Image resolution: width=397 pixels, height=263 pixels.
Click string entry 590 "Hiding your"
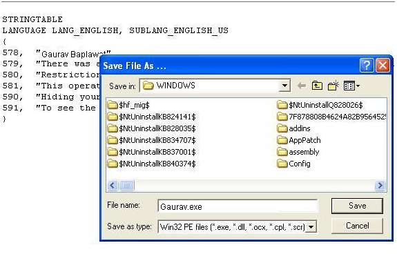pos(50,97)
